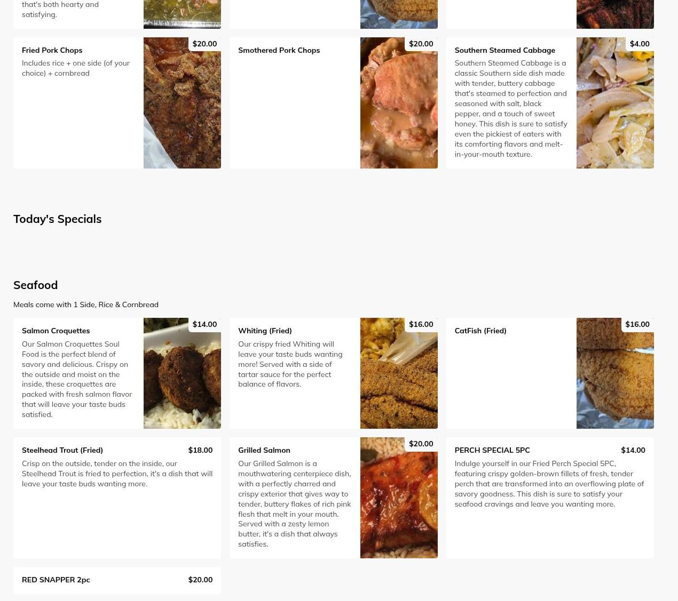
Task: Select the RED SNAPPER 2pc item
Action: pyautogui.click(x=117, y=580)
